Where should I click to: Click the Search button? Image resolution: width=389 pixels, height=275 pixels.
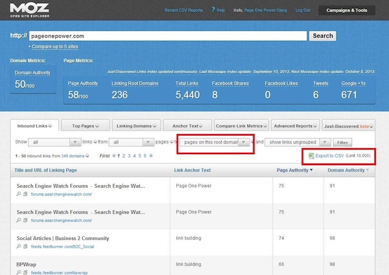coord(322,36)
